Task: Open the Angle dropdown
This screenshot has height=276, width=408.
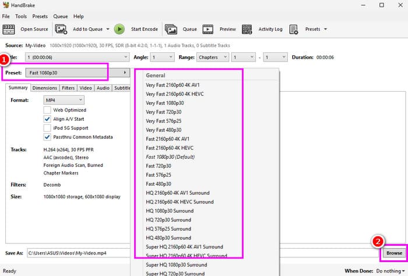Action: [163, 57]
